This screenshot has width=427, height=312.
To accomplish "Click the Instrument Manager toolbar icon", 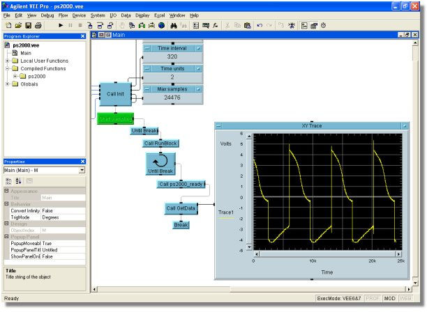I will coord(206,26).
